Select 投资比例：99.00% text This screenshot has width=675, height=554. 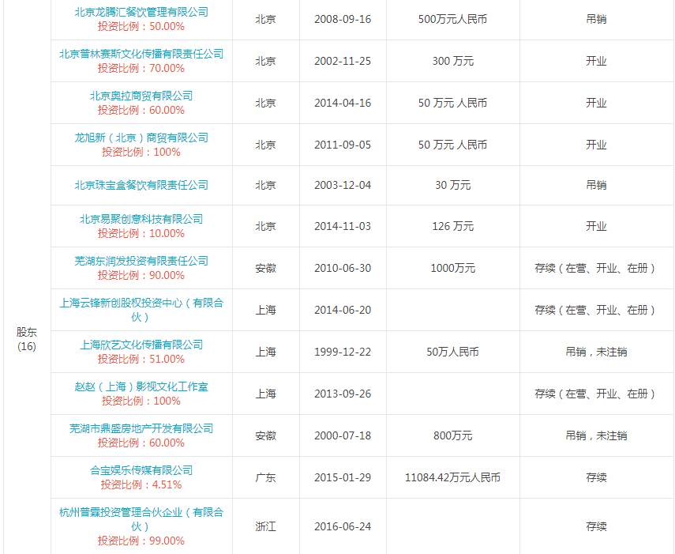(x=141, y=541)
